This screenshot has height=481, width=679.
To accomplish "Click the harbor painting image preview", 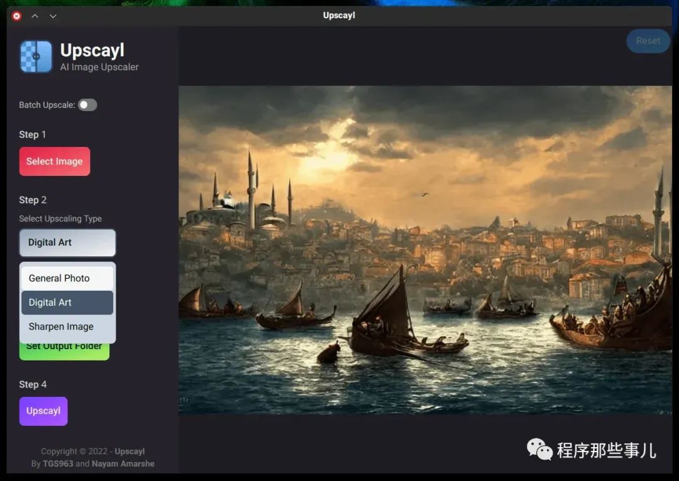I will click(x=425, y=250).
